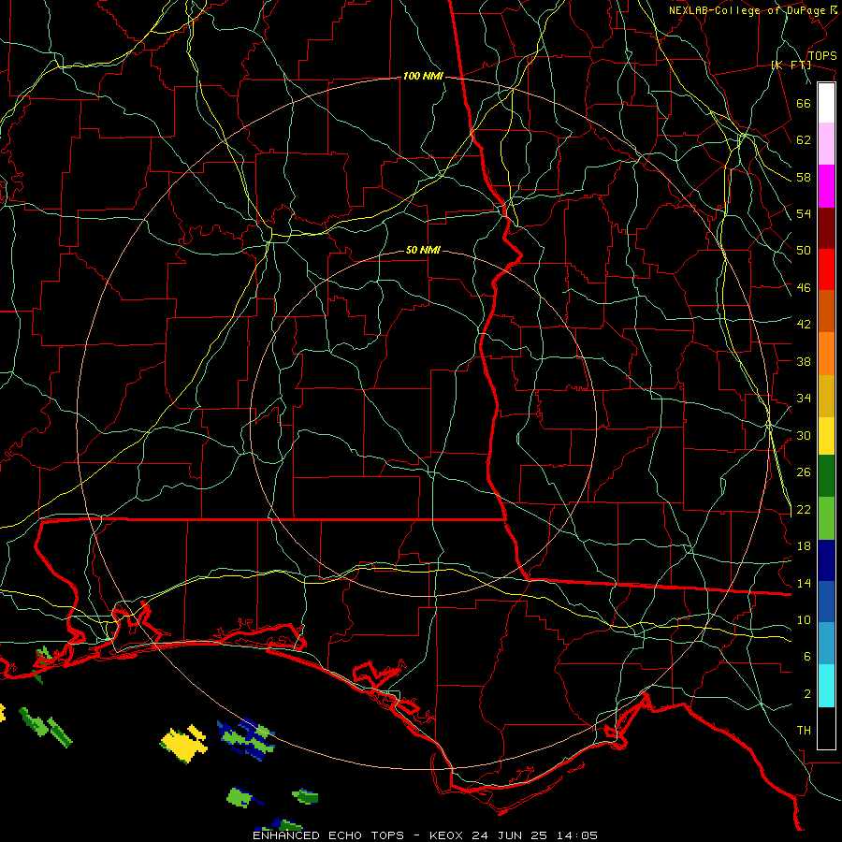Viewport: 842px width, 842px height.
Task: Click the legend value '22'
Action: [804, 510]
